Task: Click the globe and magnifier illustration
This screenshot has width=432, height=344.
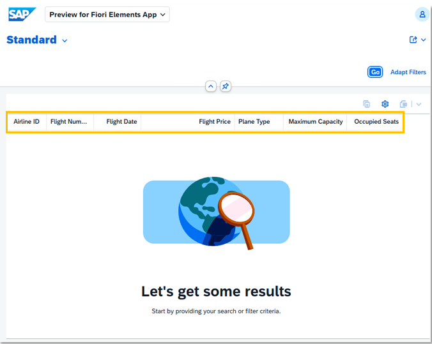Action: [216, 213]
